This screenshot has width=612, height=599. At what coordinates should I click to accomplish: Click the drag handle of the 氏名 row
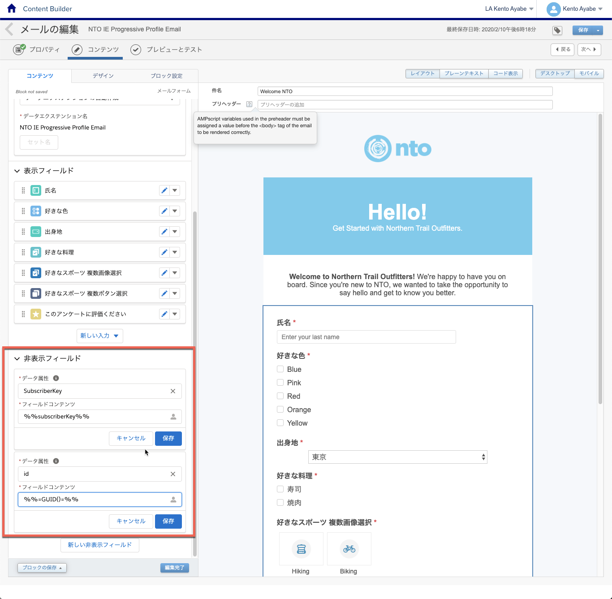(x=23, y=190)
